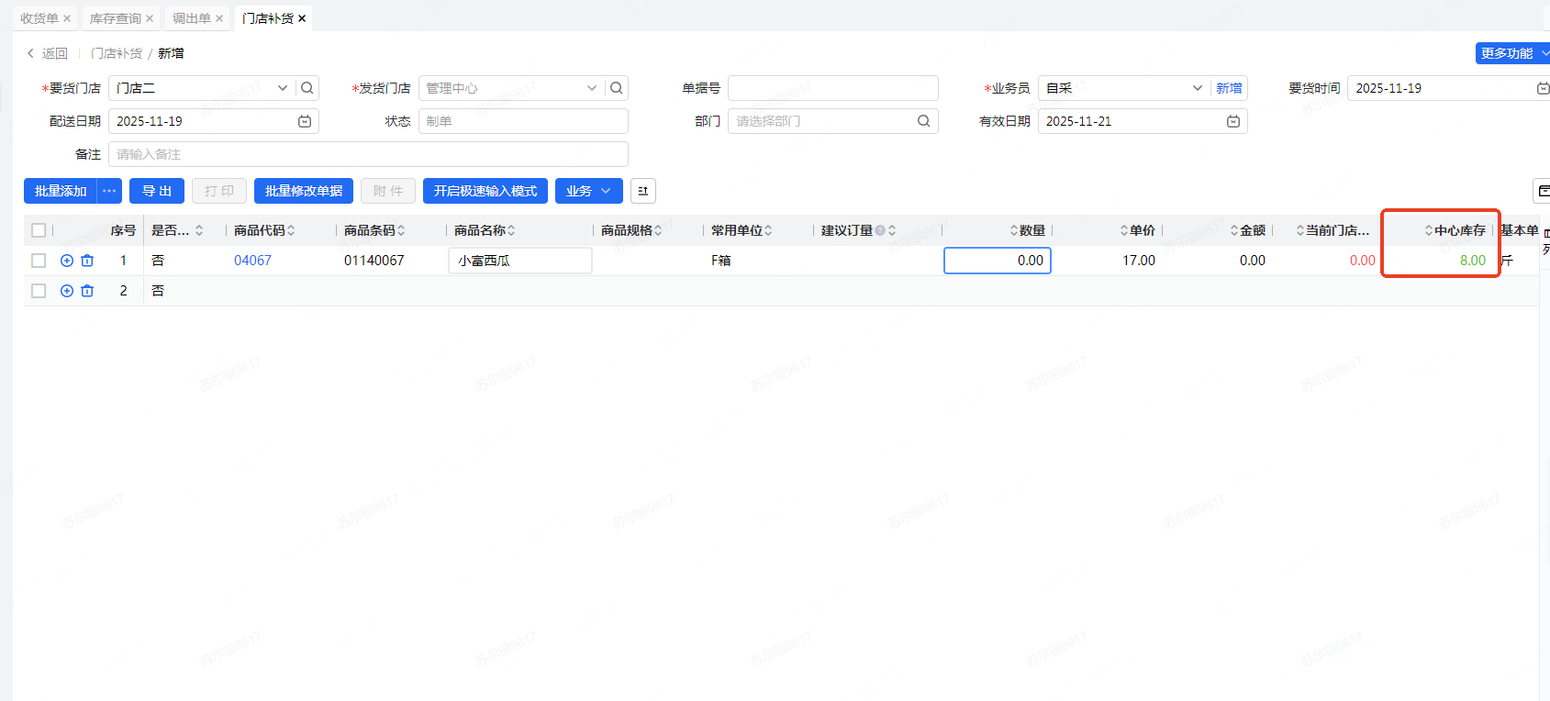Click the 有效日期 date field
Image resolution: width=1550 pixels, height=701 pixels.
click(x=1143, y=121)
